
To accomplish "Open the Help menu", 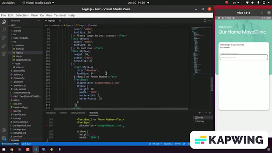I will [72, 15].
